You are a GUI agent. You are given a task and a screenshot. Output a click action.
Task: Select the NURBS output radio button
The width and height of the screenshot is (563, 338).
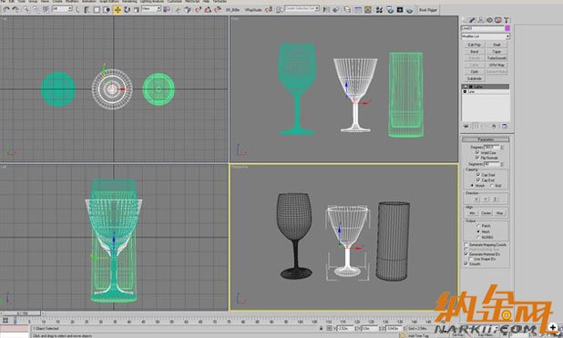pyautogui.click(x=478, y=237)
